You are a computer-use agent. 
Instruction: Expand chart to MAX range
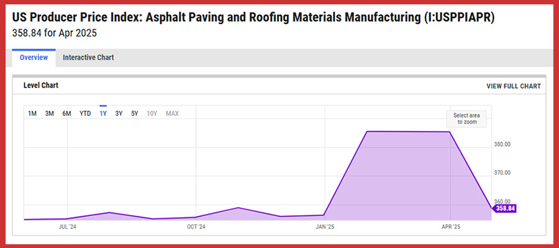pyautogui.click(x=172, y=113)
